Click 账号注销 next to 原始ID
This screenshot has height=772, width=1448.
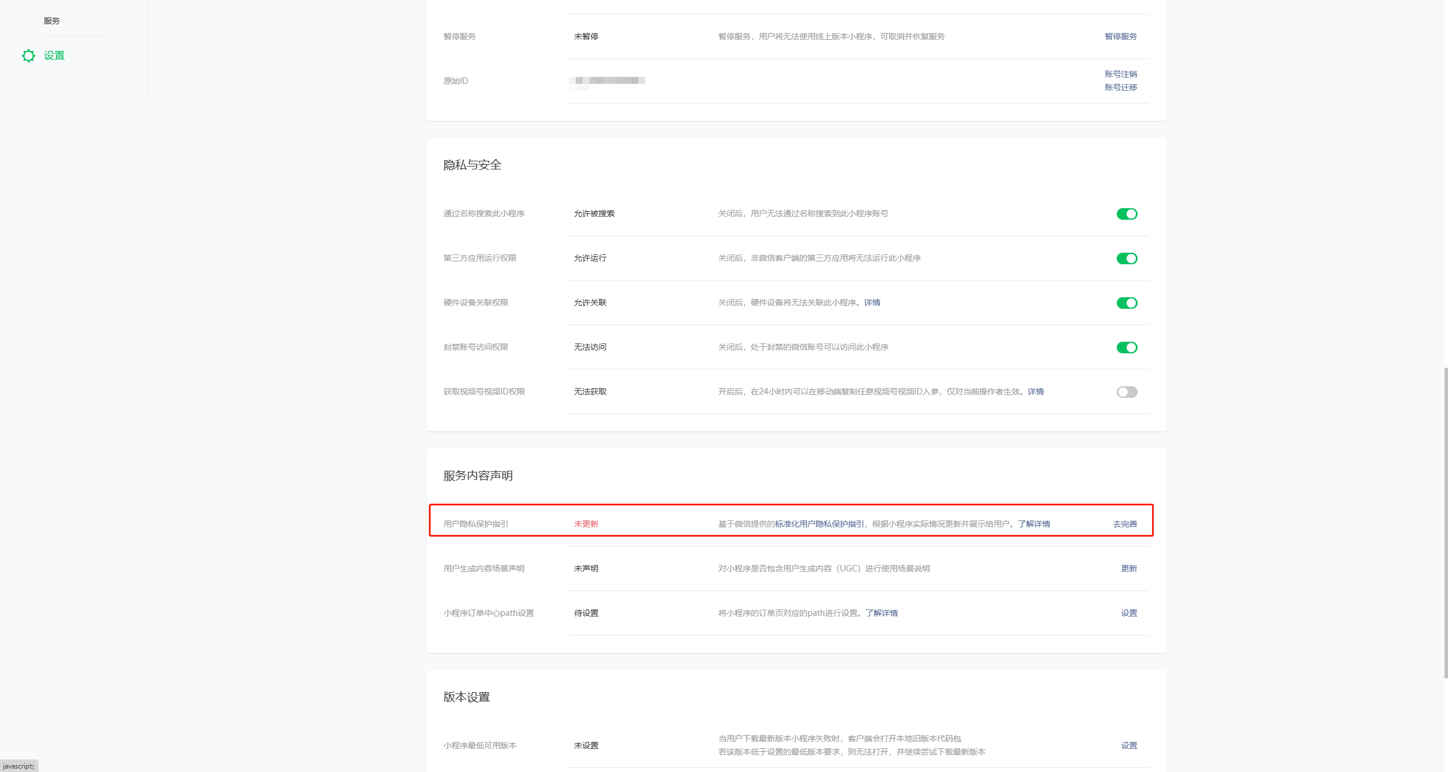[x=1120, y=73]
